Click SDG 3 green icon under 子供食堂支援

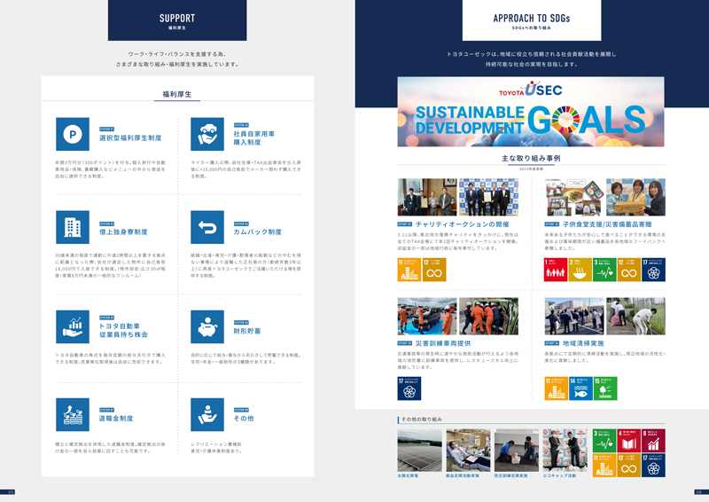click(604, 270)
